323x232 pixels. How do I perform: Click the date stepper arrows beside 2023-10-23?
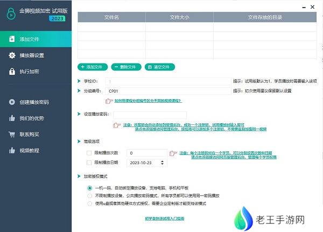tap(163, 162)
